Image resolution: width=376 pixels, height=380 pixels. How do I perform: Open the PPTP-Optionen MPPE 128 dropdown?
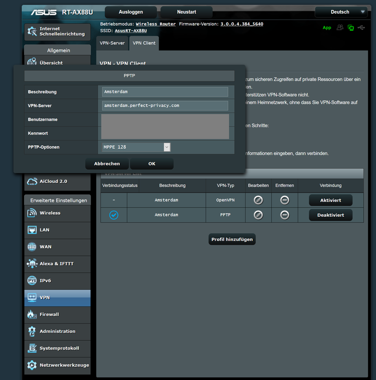tap(136, 147)
